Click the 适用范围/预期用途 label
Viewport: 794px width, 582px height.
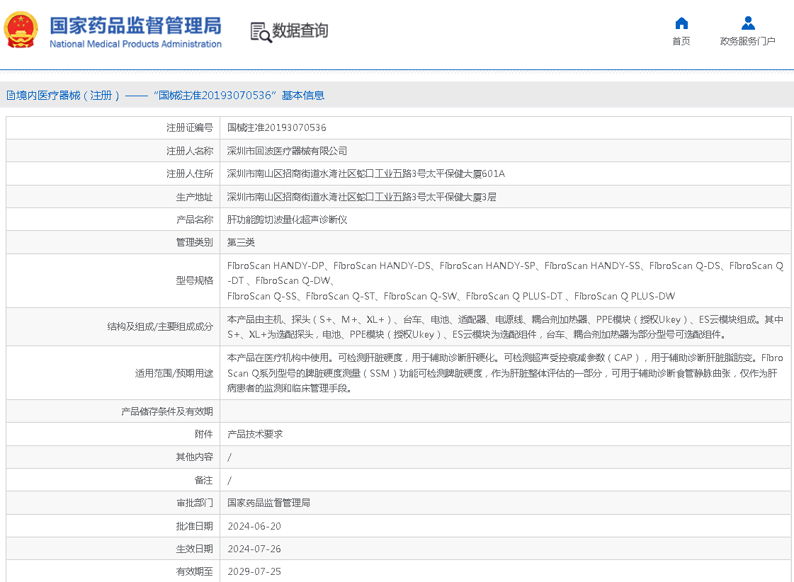coord(174,373)
